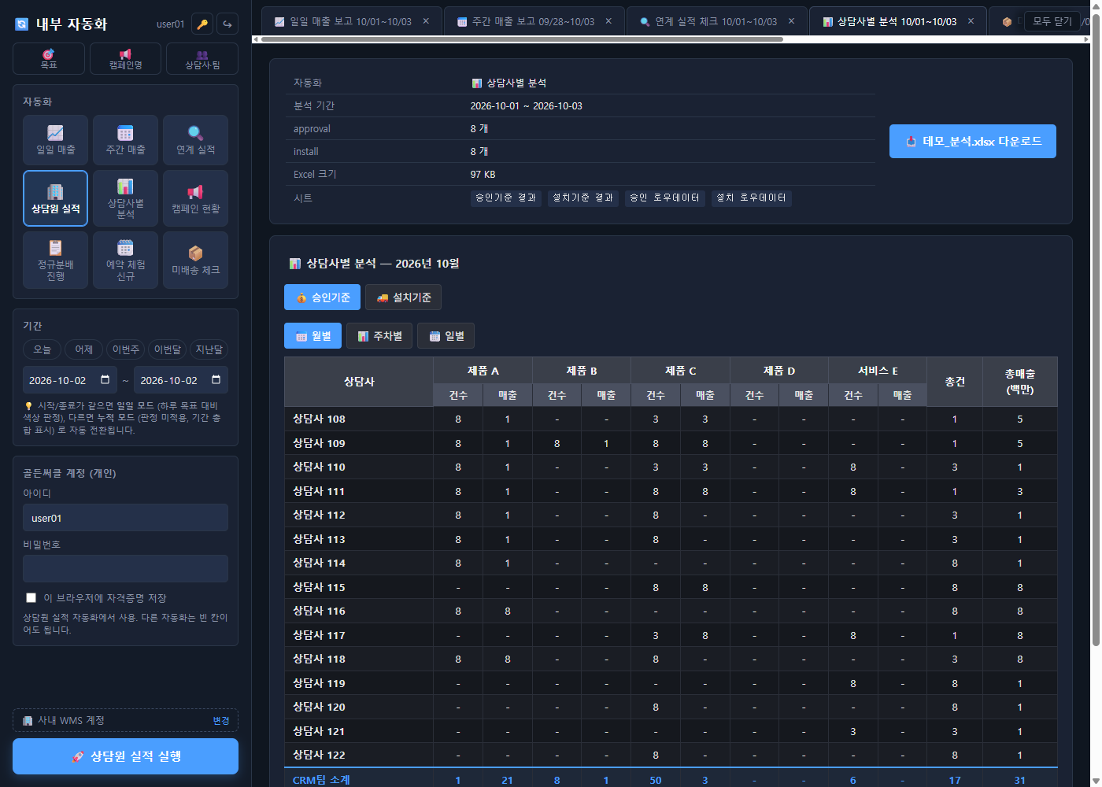
Task: Click the tab strip horizontal scrollbar
Action: pyautogui.click(x=522, y=39)
